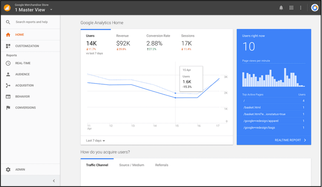Image resolution: width=322 pixels, height=187 pixels.
Task: Collapse the sidebar with the chevron
Action: pyautogui.click(x=54, y=181)
